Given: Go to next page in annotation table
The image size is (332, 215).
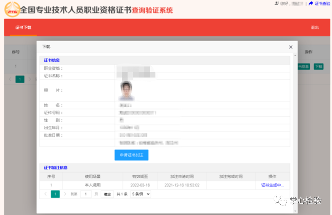Looking at the screenshot, I should click(65, 194).
